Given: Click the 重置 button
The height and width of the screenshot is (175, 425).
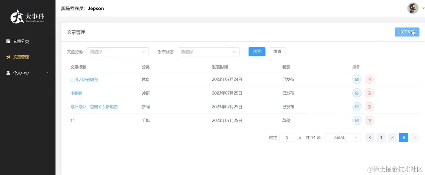Looking at the screenshot, I should click(277, 51).
